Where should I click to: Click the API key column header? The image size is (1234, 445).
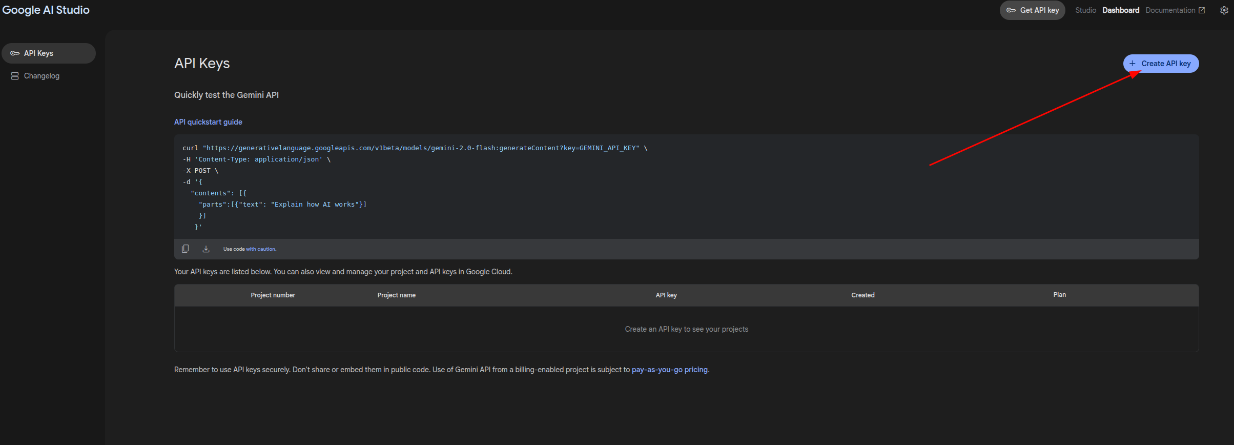tap(666, 295)
